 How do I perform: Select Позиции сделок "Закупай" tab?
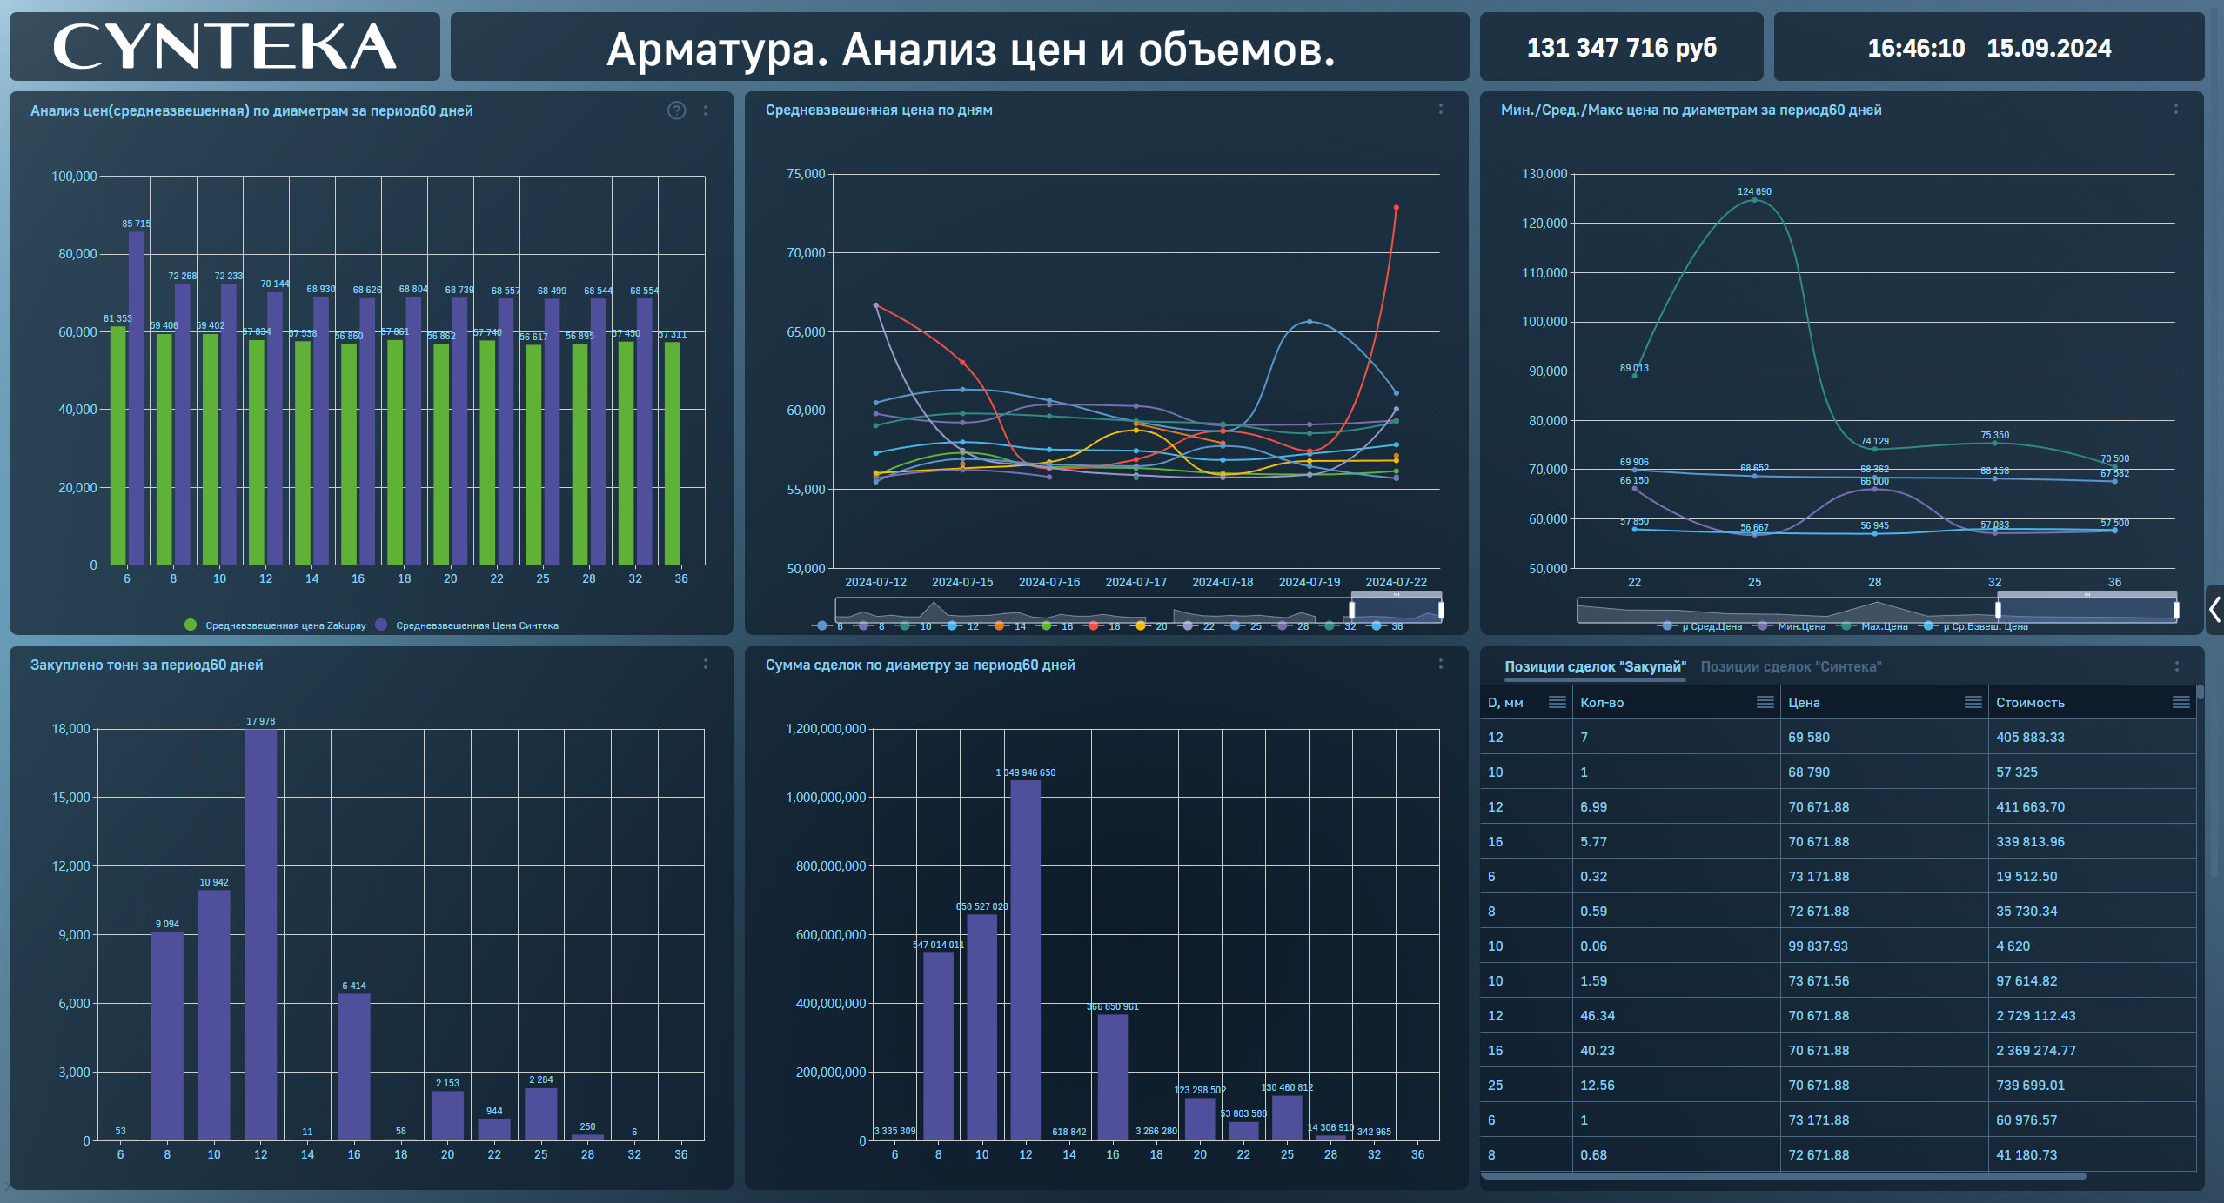click(1595, 666)
